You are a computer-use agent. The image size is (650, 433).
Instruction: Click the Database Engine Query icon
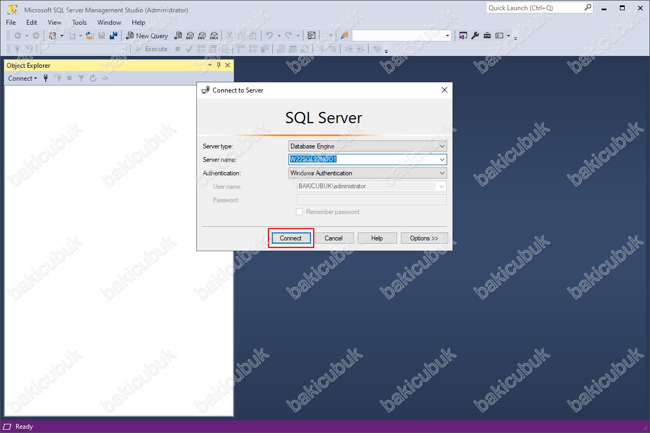coord(178,36)
